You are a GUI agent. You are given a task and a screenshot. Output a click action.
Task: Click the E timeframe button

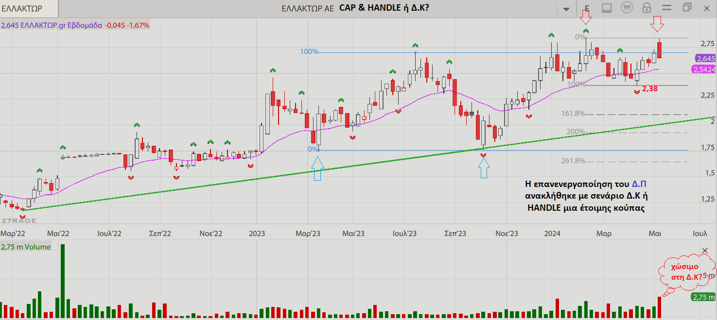click(587, 8)
